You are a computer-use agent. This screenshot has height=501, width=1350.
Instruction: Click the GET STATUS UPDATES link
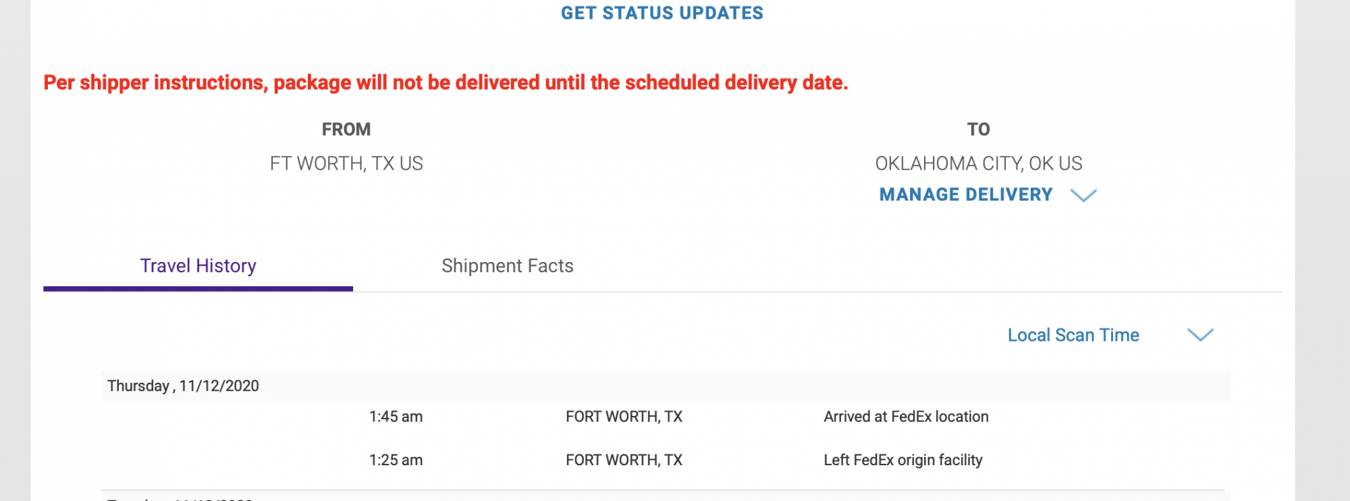661,14
